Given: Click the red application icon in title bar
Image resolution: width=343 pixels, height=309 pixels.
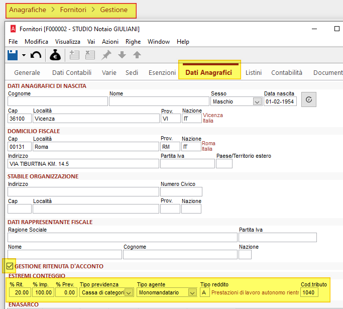Looking at the screenshot, I should coord(13,29).
